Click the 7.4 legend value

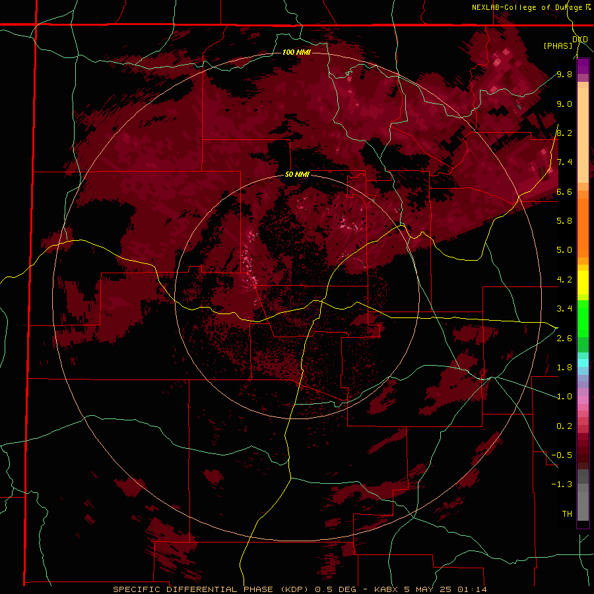[564, 162]
